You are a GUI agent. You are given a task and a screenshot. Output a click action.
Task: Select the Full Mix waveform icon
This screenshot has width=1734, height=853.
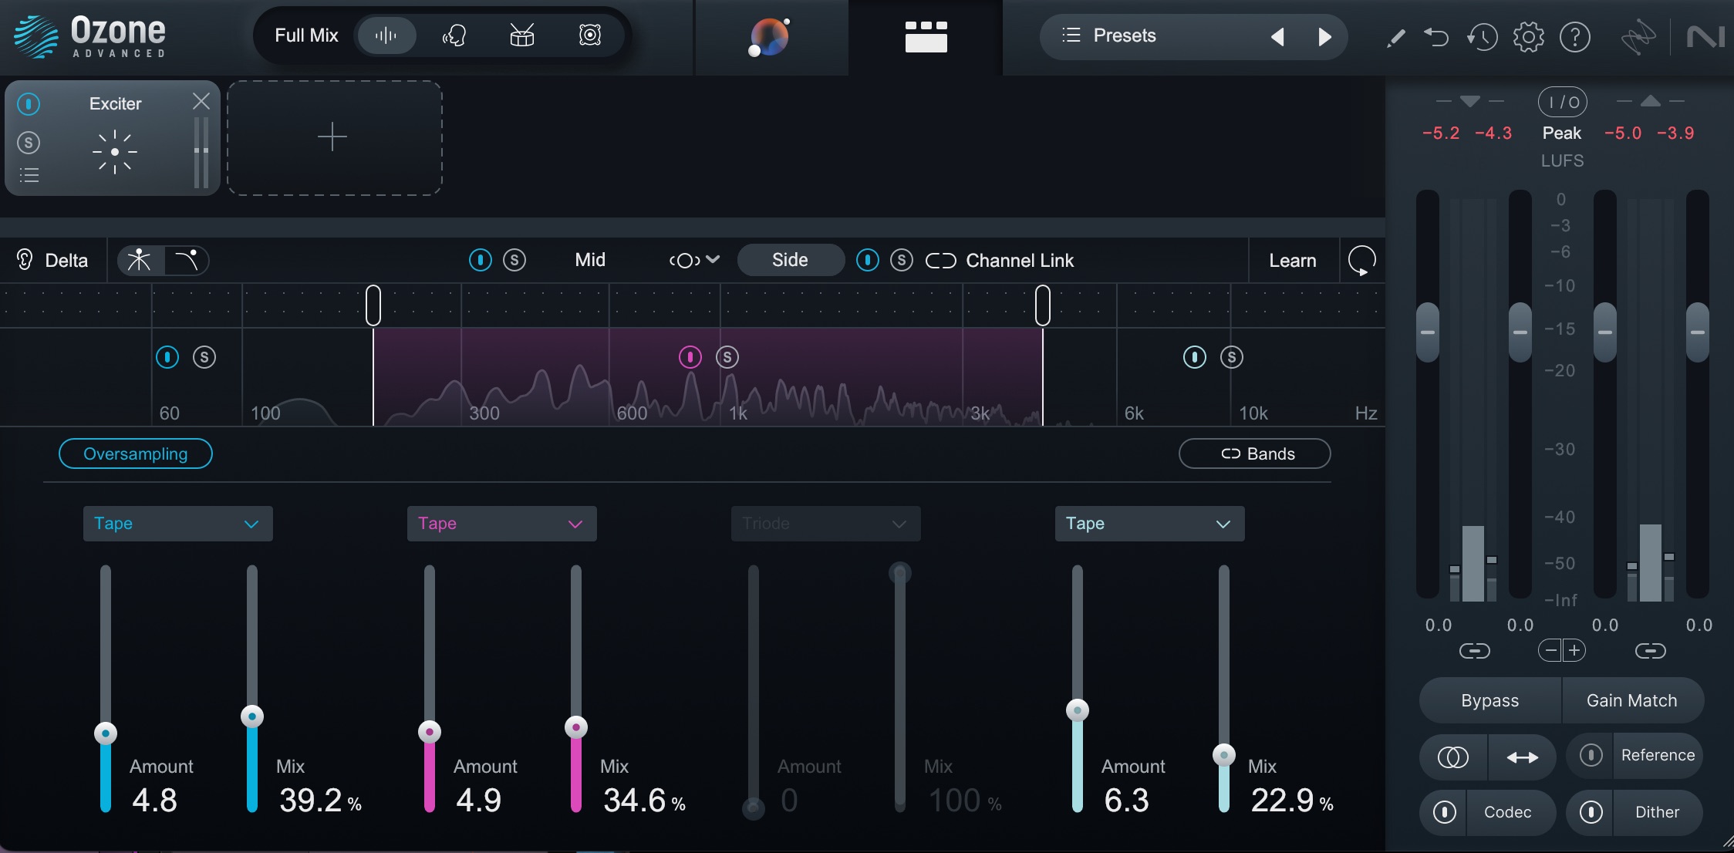386,35
